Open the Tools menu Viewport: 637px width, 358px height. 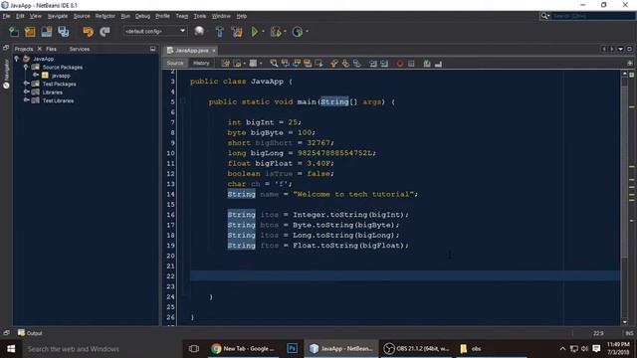[199, 16]
